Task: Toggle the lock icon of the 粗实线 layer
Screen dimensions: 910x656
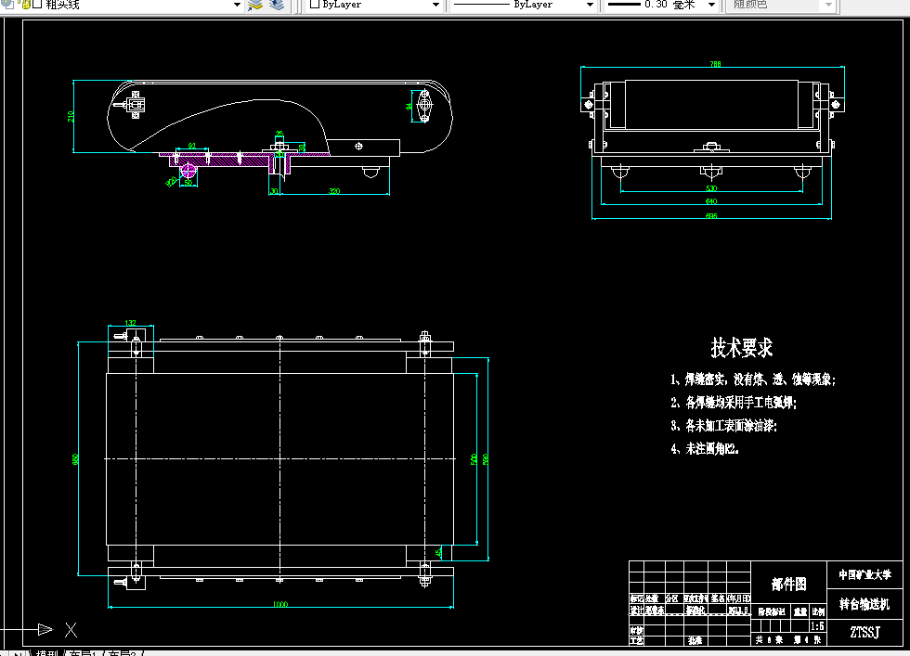Action: [x=26, y=5]
